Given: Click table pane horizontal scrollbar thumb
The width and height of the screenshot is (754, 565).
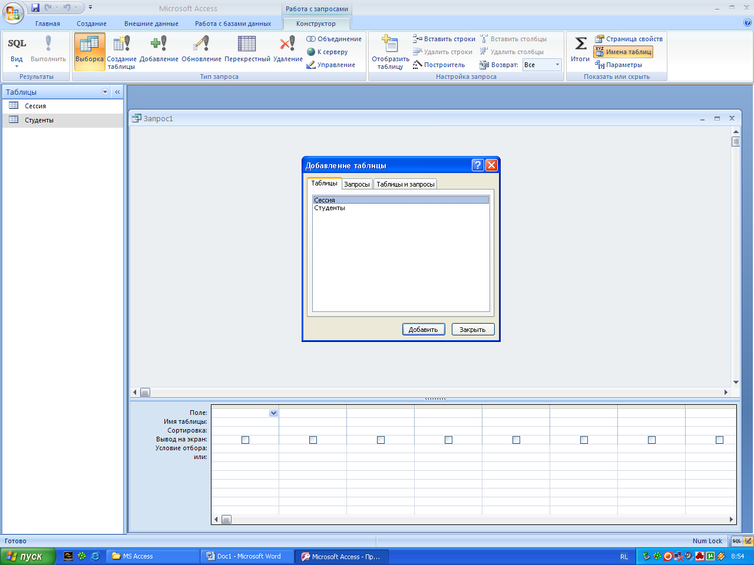Looking at the screenshot, I should tap(145, 393).
